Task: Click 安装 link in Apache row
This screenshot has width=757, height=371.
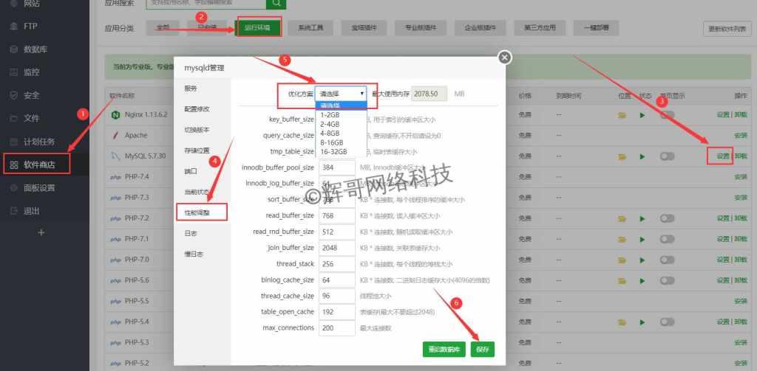Action: 741,136
